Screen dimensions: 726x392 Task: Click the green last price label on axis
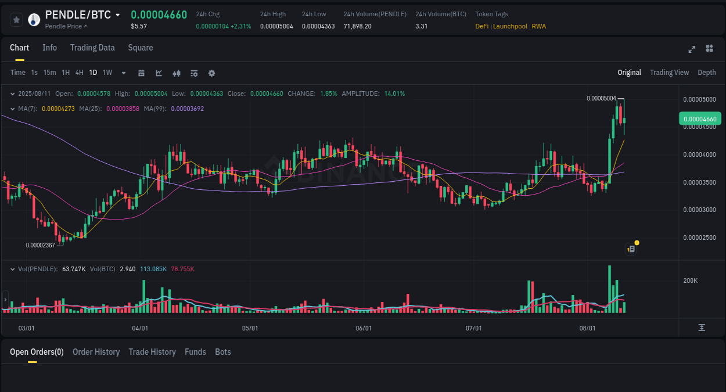(700, 118)
